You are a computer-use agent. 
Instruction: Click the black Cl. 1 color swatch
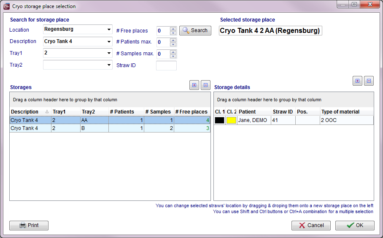pos(220,120)
